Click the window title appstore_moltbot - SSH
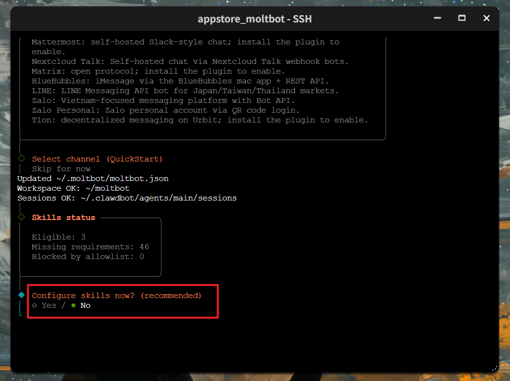 [x=255, y=19]
